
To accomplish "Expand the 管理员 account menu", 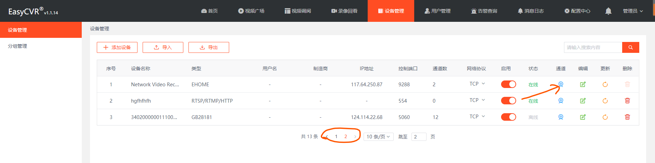I will click(633, 11).
